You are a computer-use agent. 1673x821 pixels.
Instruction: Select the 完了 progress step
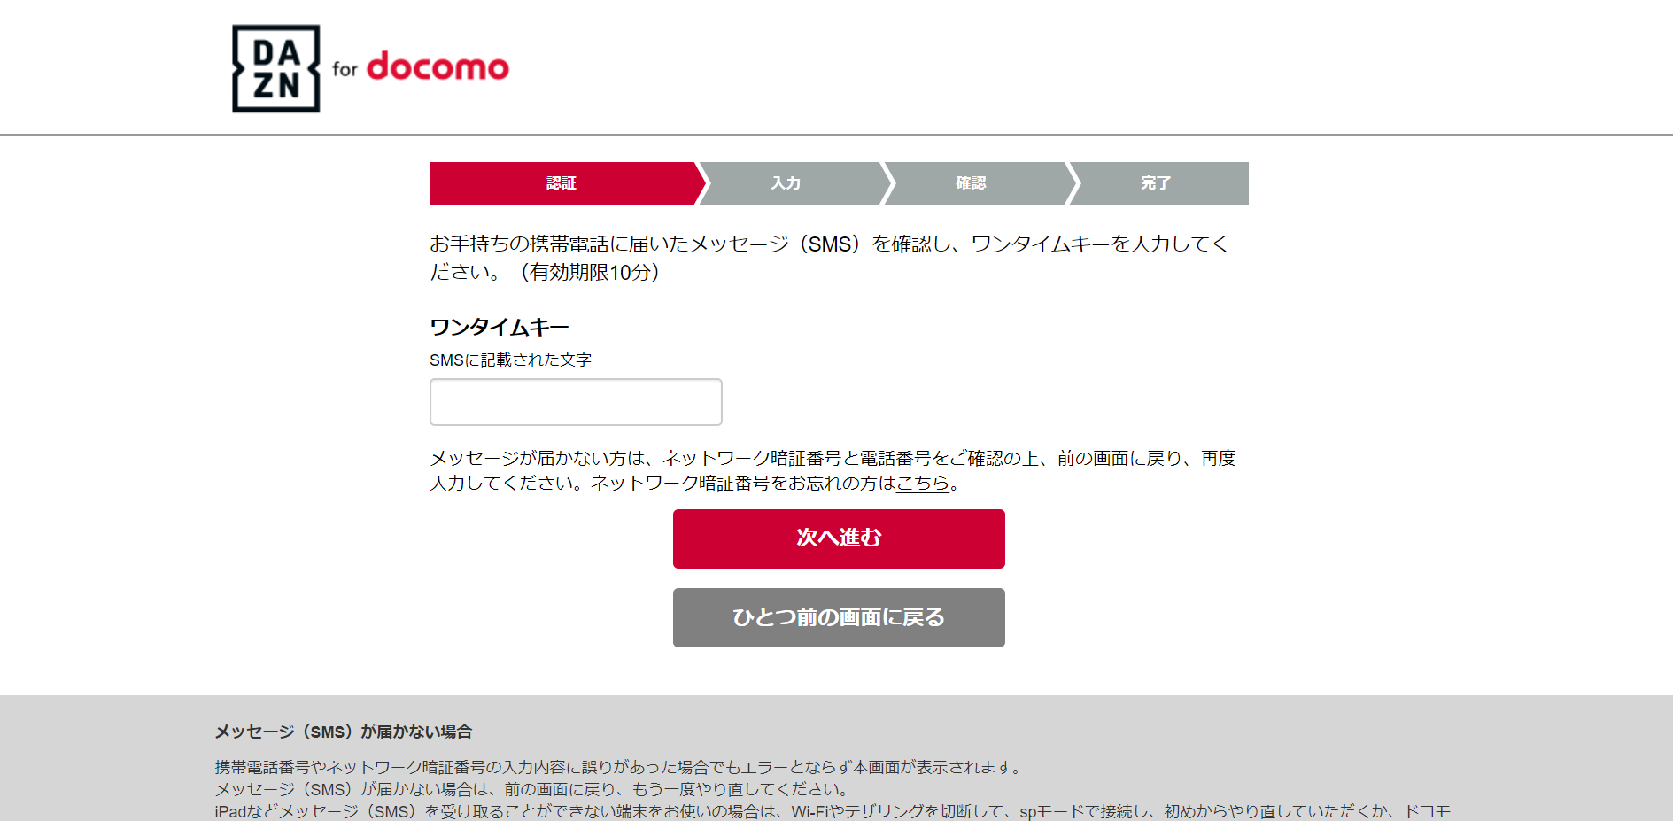tap(1156, 183)
